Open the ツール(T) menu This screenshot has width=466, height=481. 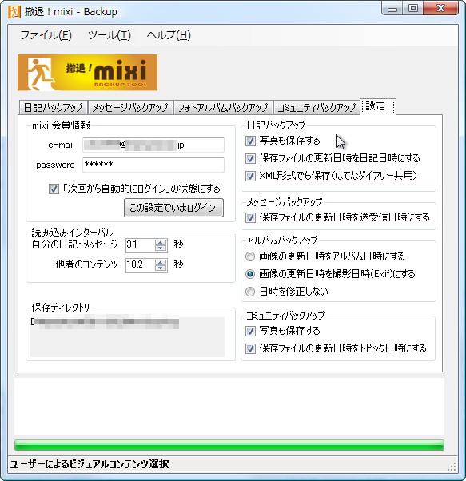click(110, 35)
